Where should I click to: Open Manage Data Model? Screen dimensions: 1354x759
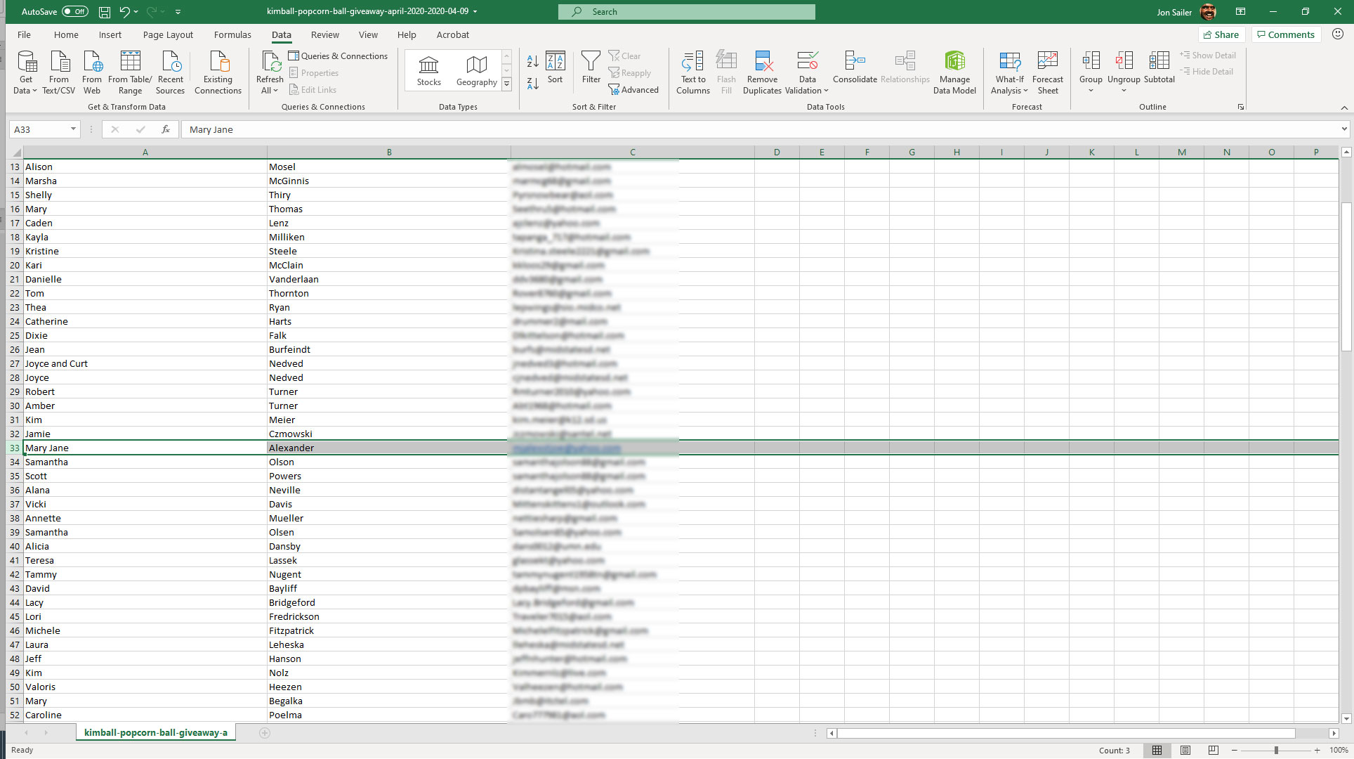point(954,71)
